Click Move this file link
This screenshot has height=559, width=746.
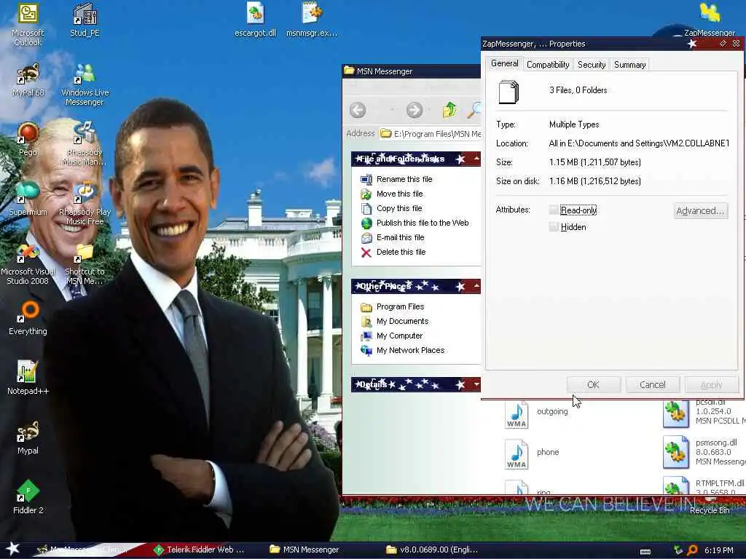click(x=400, y=194)
